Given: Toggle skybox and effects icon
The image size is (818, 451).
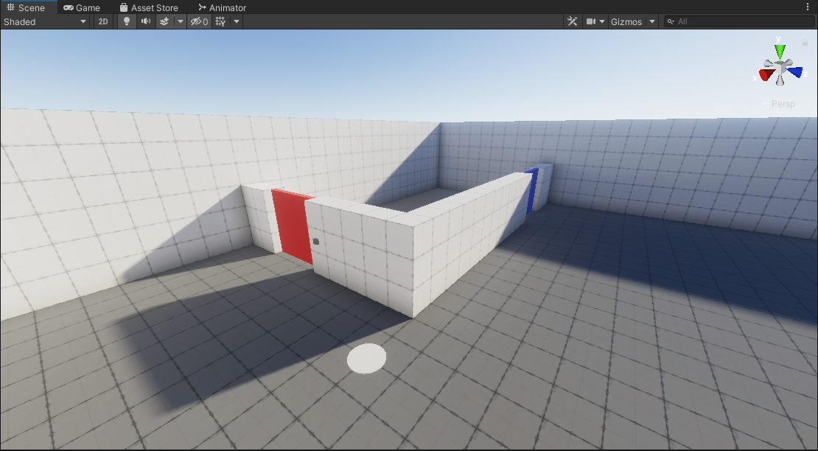Looking at the screenshot, I should [x=164, y=21].
